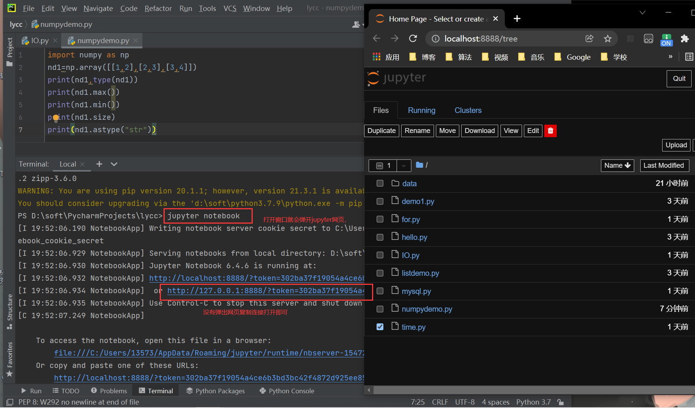
Task: Check the IO.py checkbox in Jupyter
Action: (380, 255)
